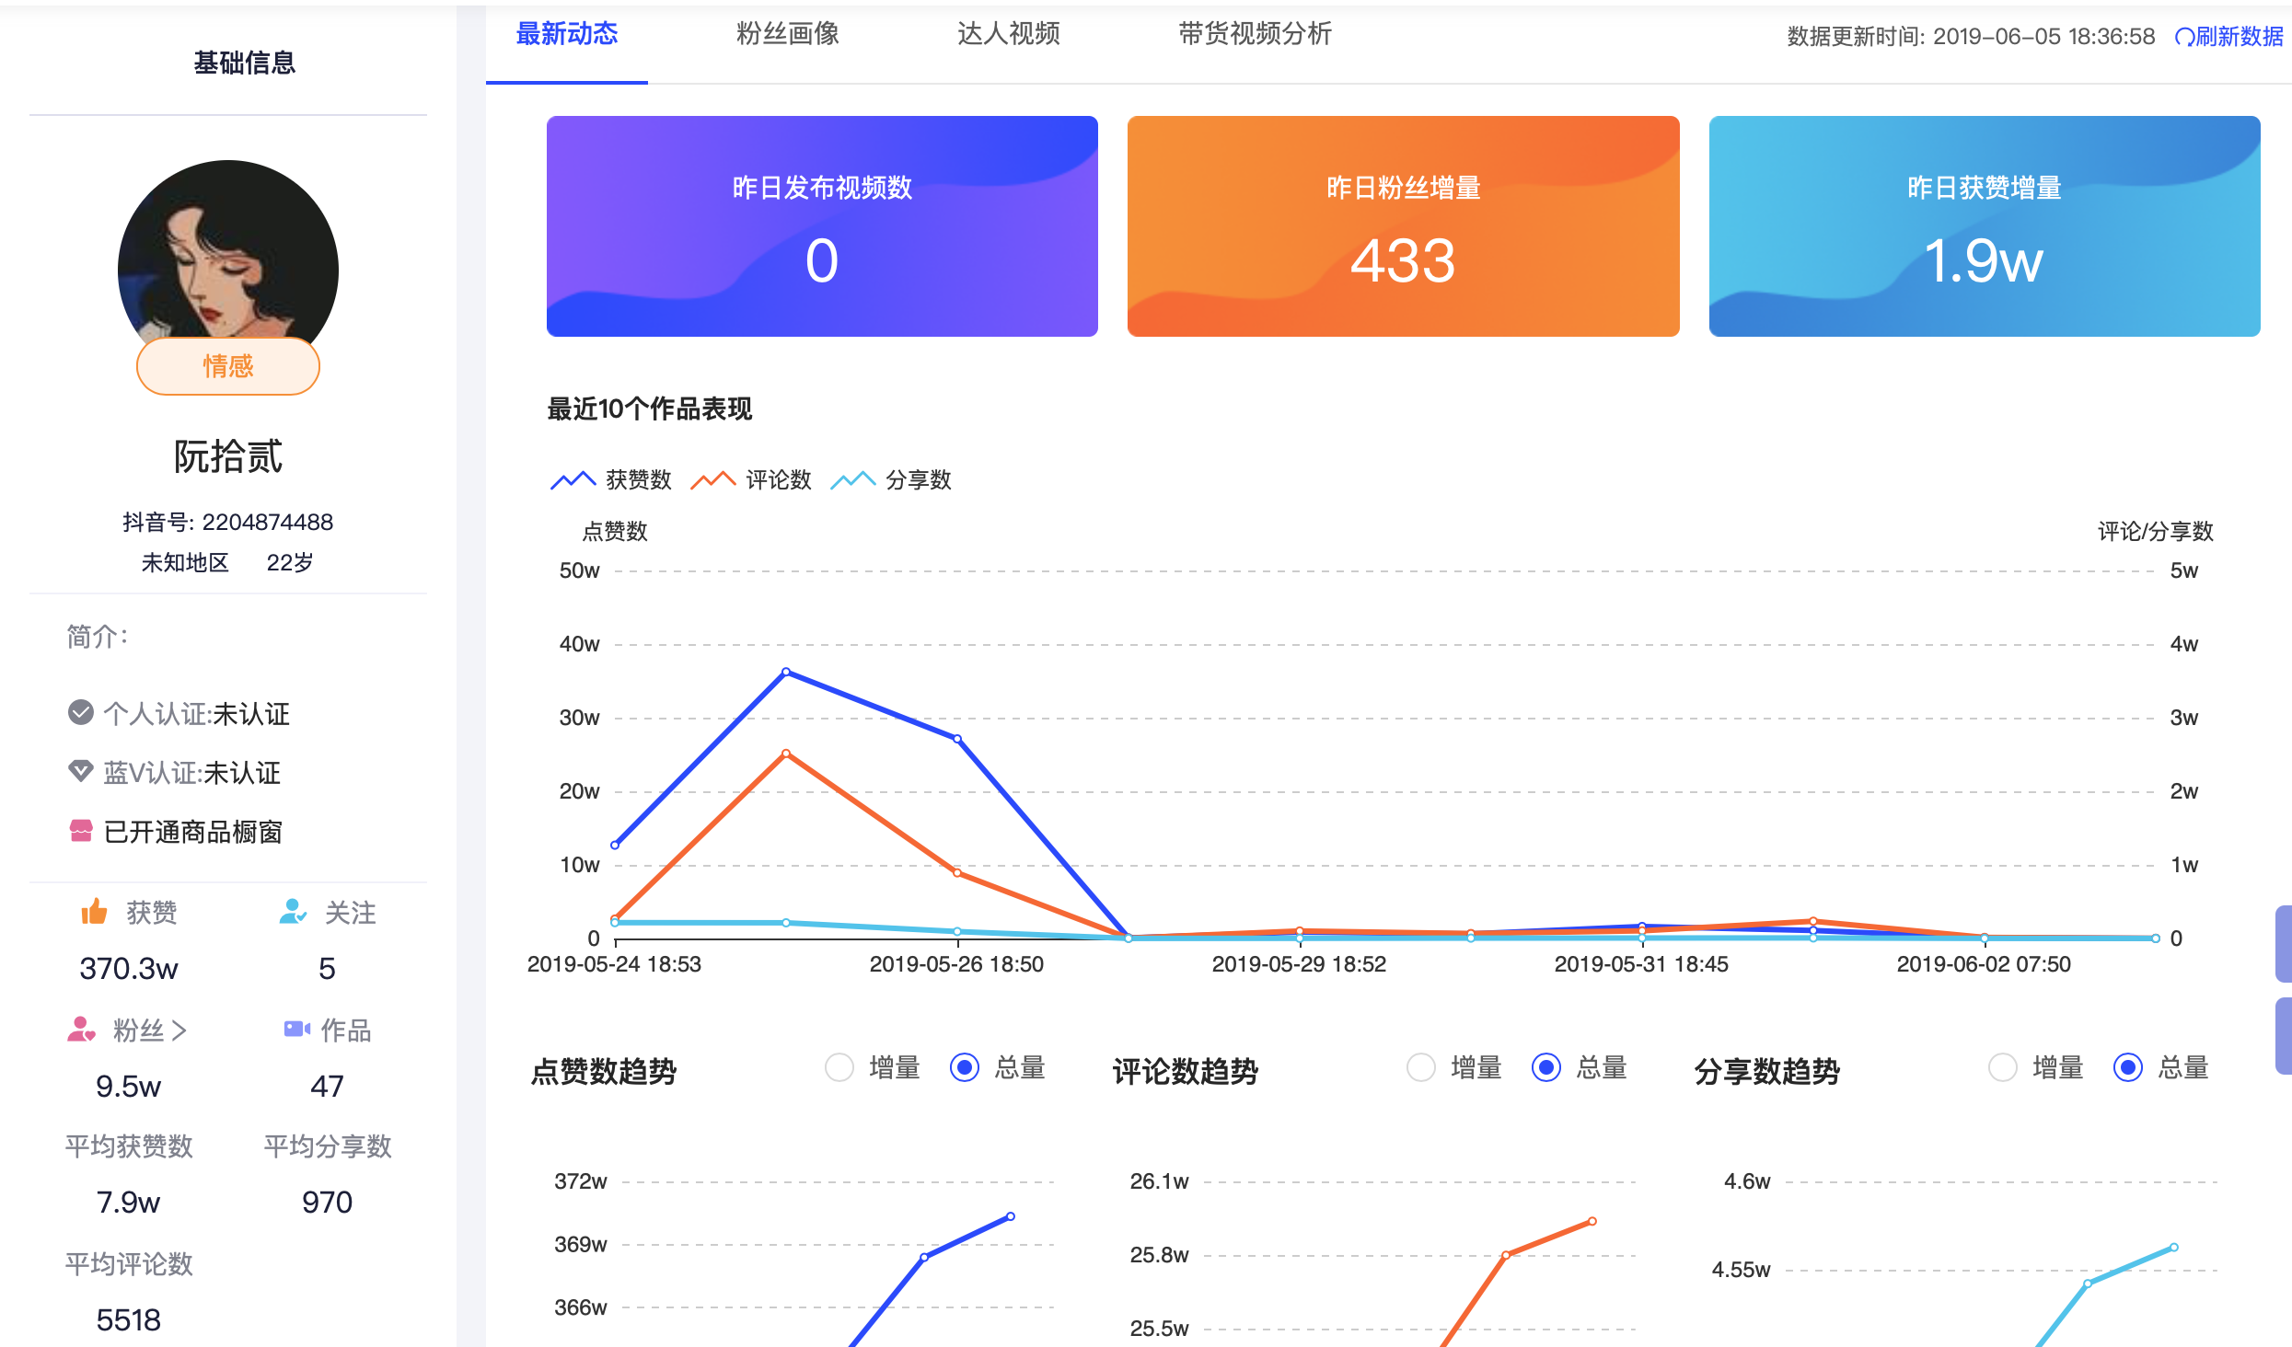Click the peak data point on the likes line
Viewport: 2292px width, 1347px height.
[786, 672]
